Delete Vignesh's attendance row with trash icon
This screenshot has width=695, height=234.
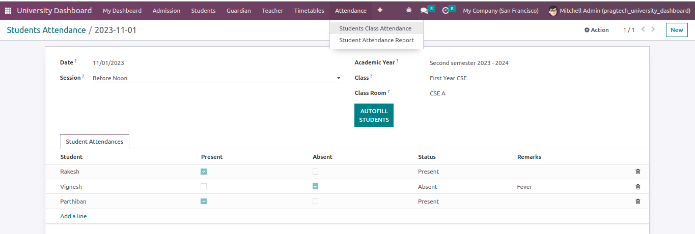(638, 187)
